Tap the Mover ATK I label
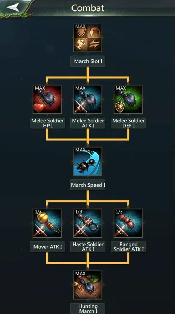 click(47, 247)
